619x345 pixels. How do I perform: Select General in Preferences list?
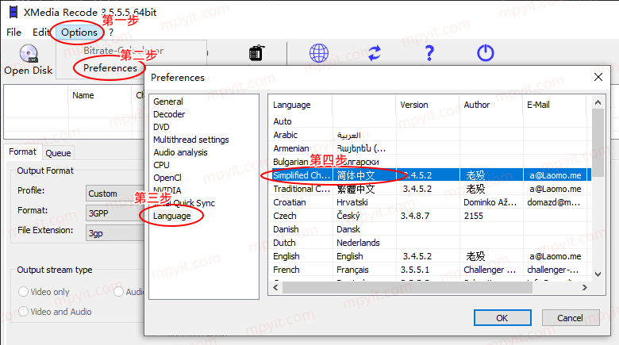[x=168, y=102]
